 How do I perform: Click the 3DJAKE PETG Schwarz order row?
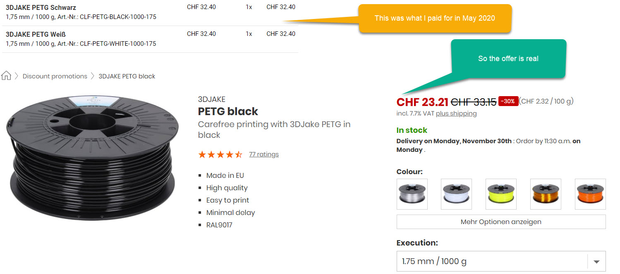(x=41, y=7)
